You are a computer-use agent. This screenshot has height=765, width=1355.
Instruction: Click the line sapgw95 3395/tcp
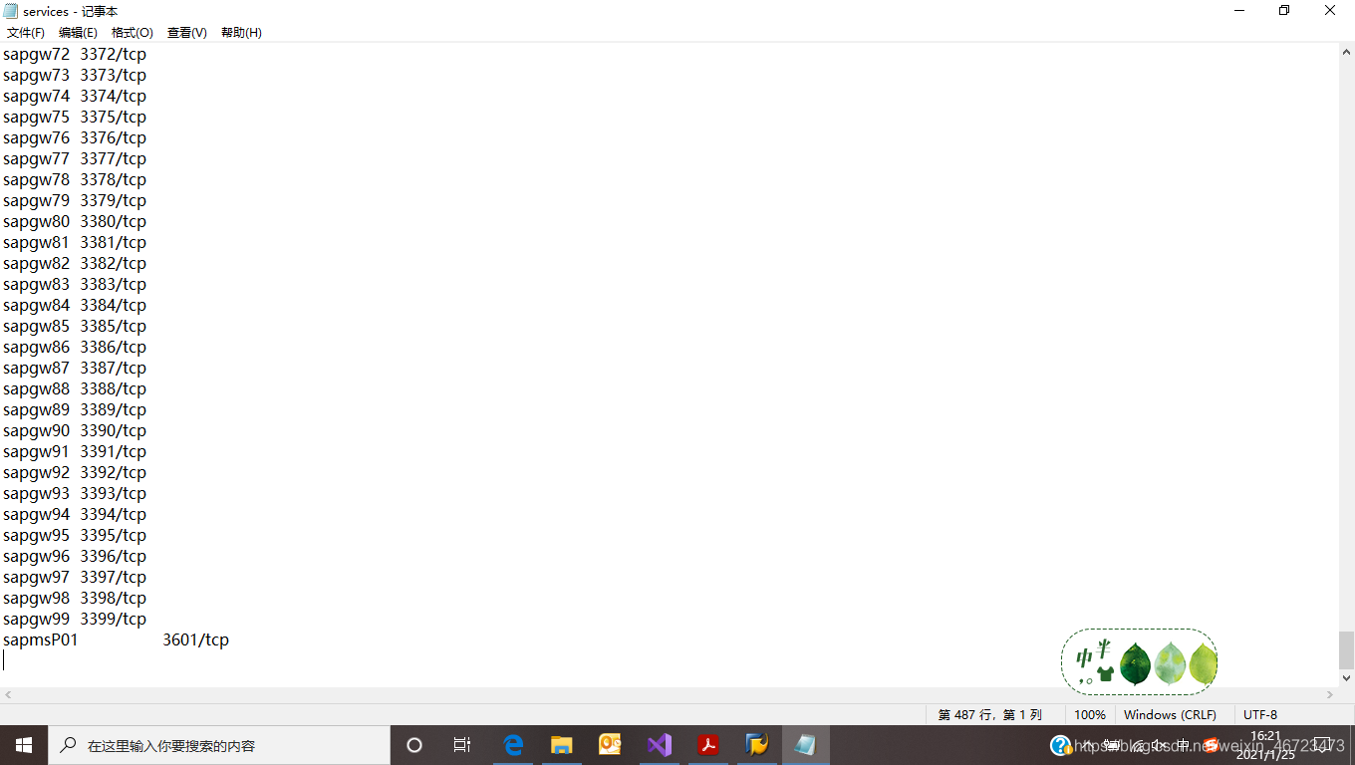75,535
